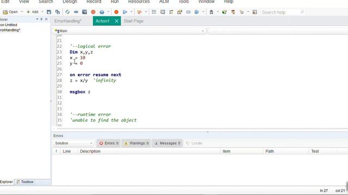Click the Open folder icon in toolbar

tap(5, 12)
